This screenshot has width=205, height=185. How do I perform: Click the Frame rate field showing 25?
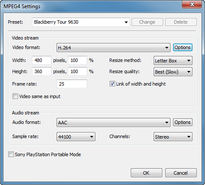point(72,84)
